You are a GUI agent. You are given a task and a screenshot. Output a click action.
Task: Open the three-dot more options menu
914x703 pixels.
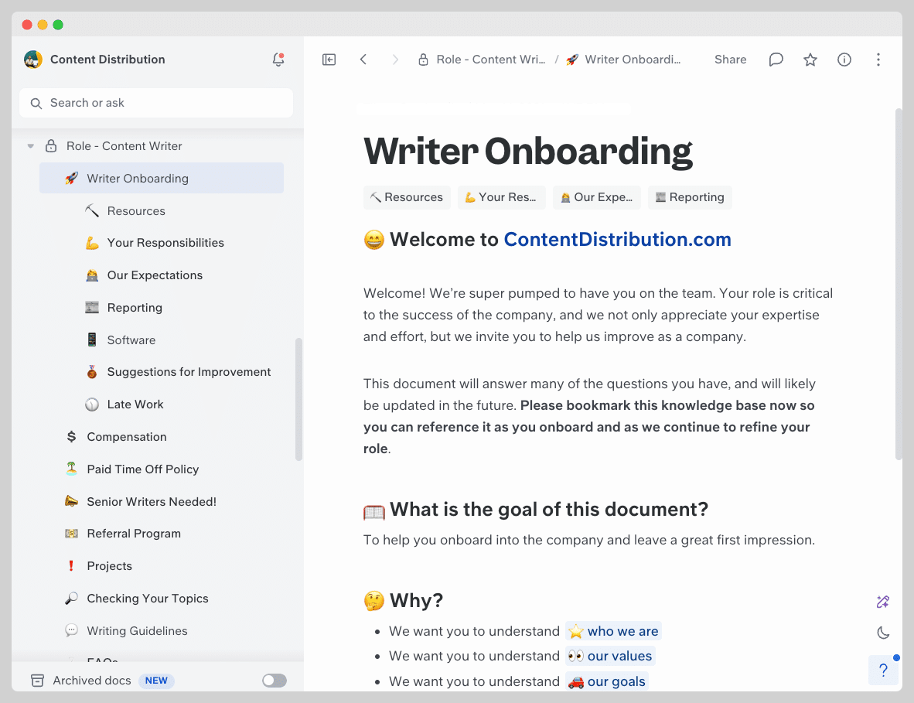point(878,60)
